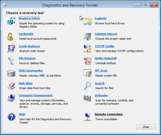Click the Remote Connection network icon
The image size is (161, 135).
[x=87, y=117]
